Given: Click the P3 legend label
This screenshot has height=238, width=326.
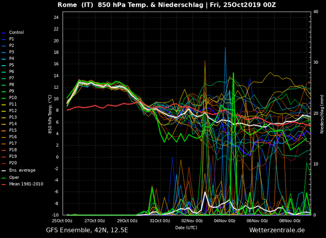Looking at the screenshot, I should (12, 52).
